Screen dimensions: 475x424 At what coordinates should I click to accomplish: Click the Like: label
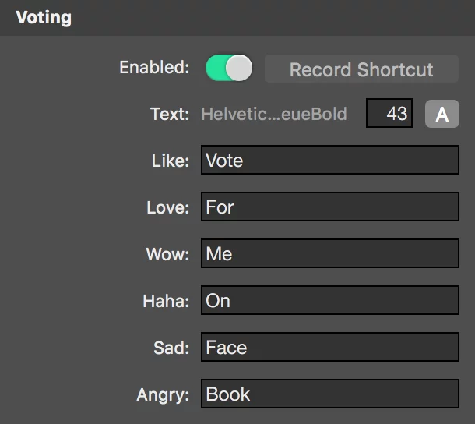coord(171,161)
